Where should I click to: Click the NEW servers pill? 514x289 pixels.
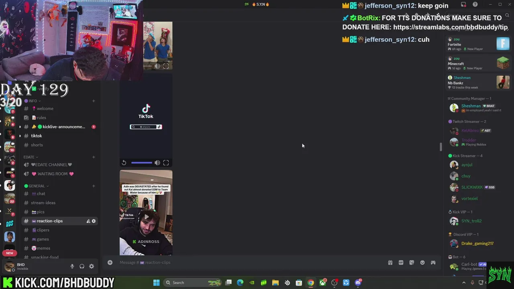(x=10, y=253)
